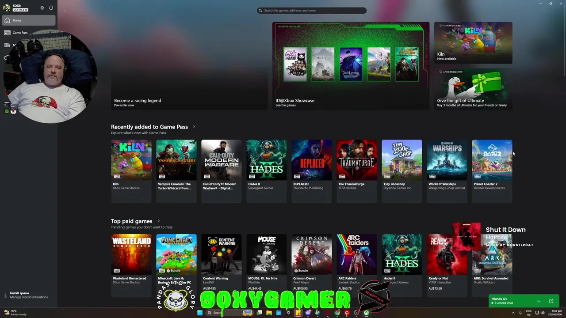Open The Thaumaturge game tile
The height and width of the screenshot is (318, 566).
357,171
